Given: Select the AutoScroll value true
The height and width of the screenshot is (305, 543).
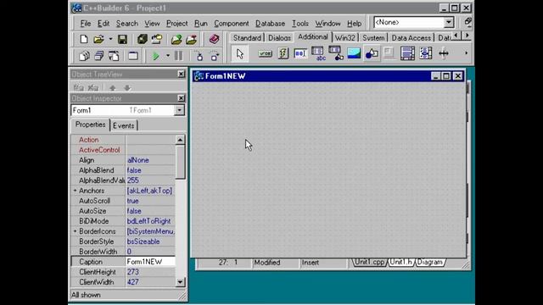Looking at the screenshot, I should point(150,201).
